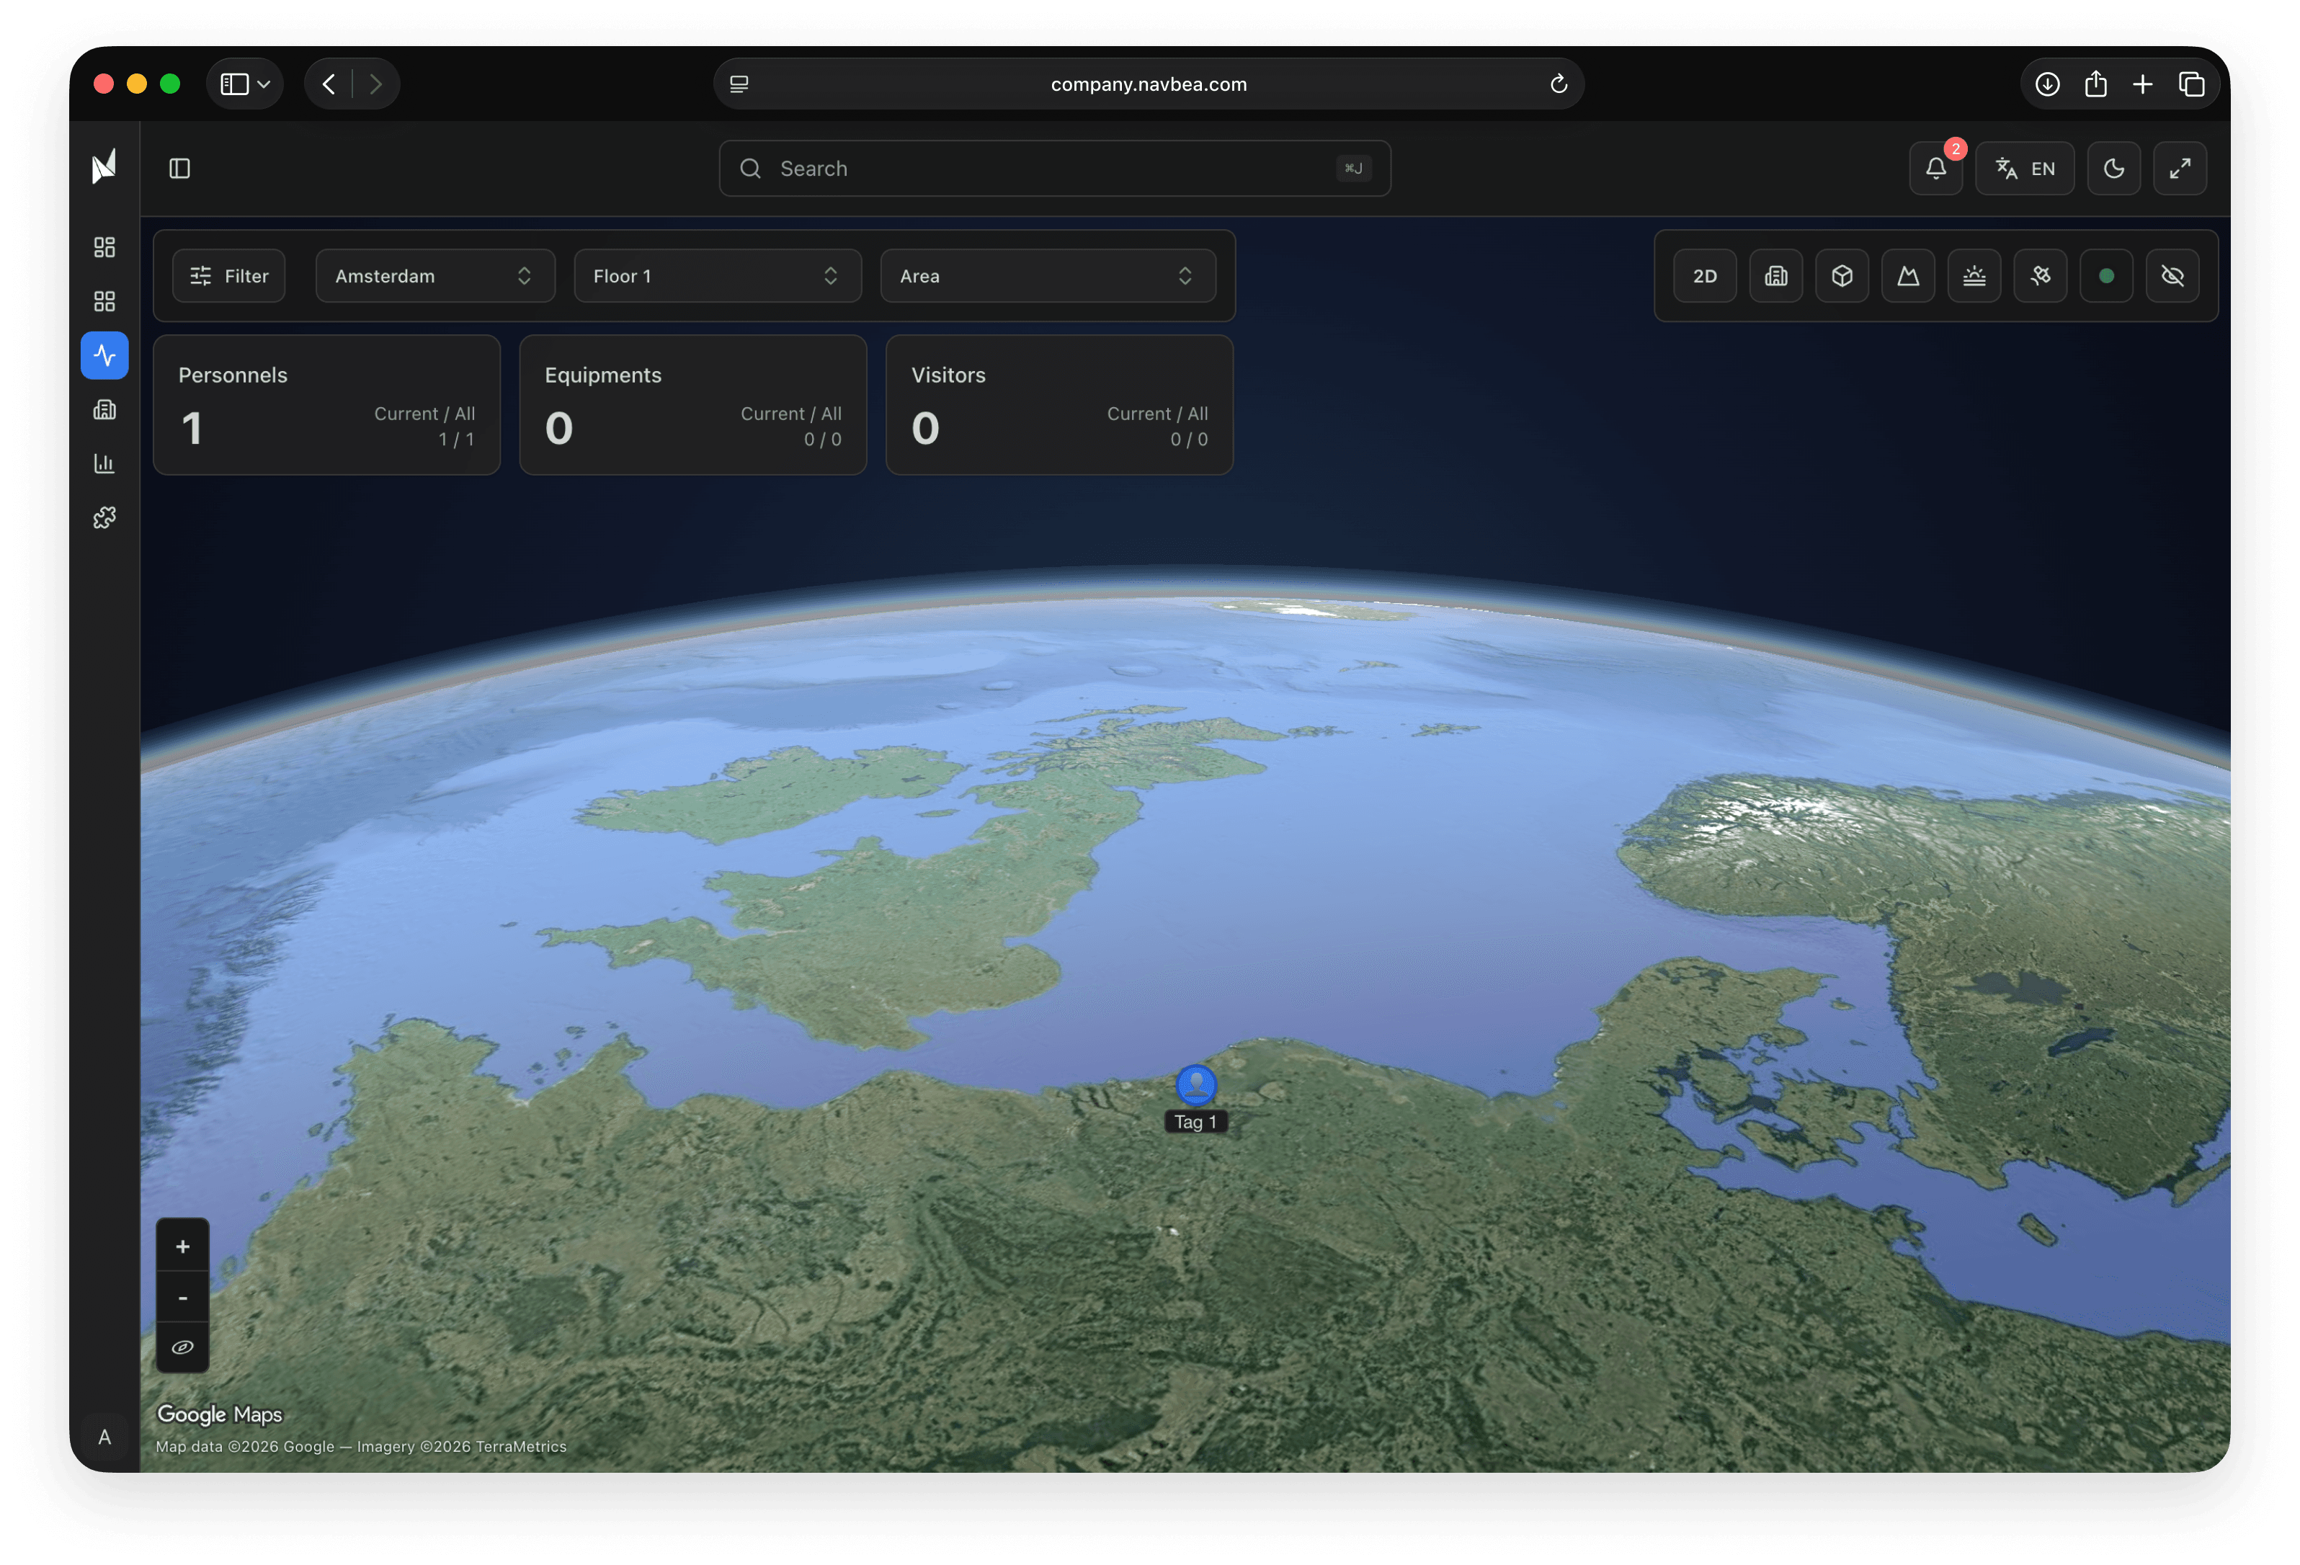2300x1565 pixels.
Task: Click the Equipments '0 / 0' value
Action: 822,440
